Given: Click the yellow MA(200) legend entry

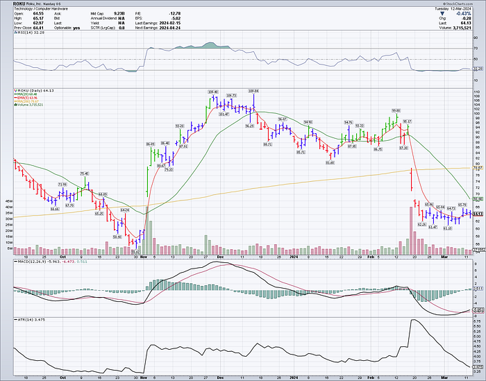Looking at the screenshot, I should coord(27,101).
